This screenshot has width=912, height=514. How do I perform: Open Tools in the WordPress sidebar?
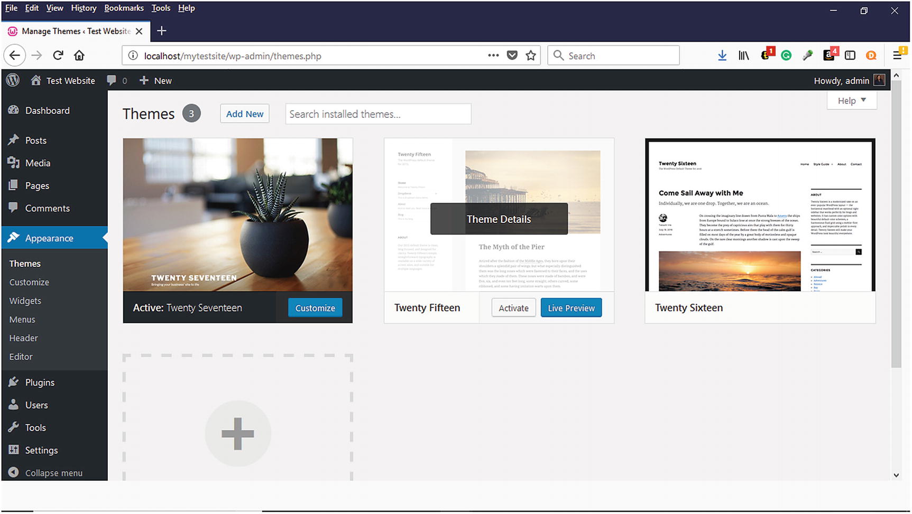tap(54, 428)
